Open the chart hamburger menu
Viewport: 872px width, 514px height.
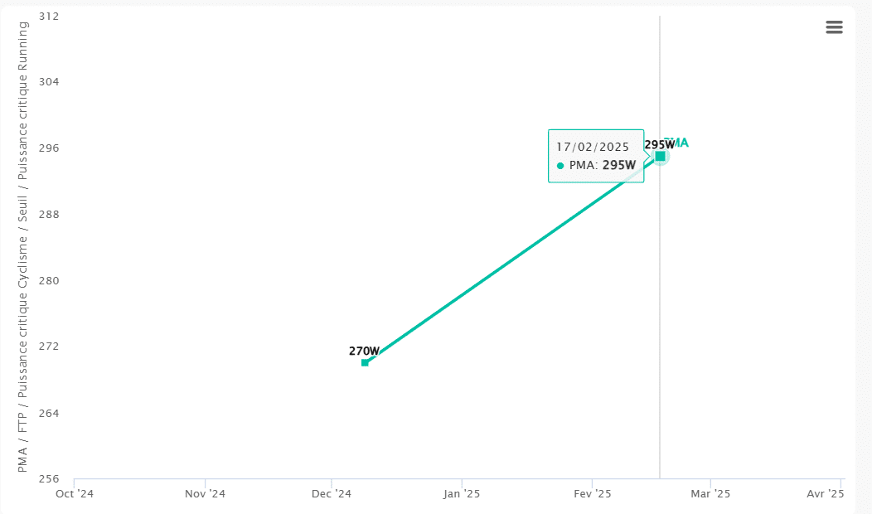pos(834,27)
